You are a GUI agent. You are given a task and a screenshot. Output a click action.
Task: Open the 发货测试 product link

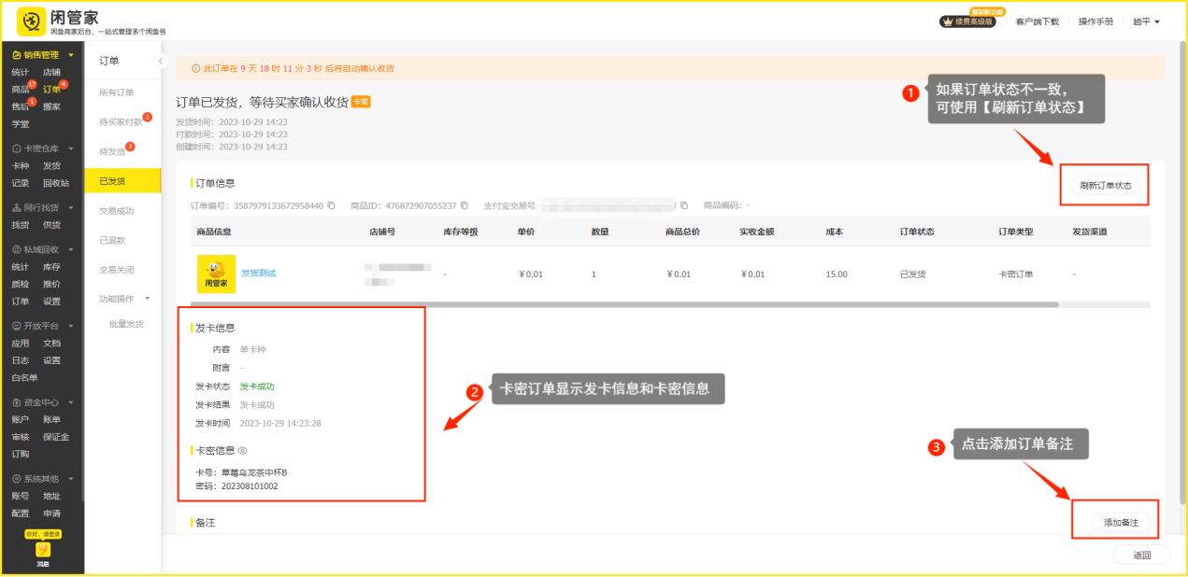coord(259,274)
